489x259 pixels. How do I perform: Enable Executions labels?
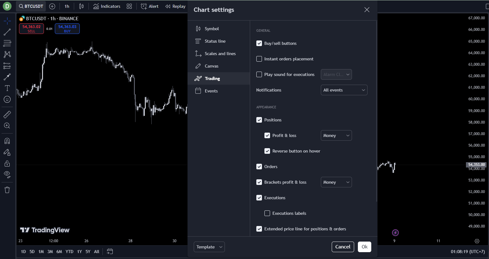[267, 213]
